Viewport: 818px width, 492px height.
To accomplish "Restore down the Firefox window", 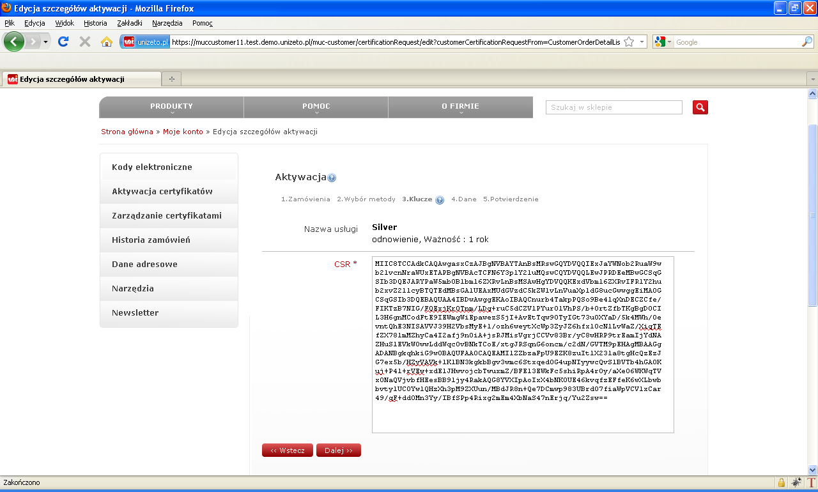I will point(794,8).
